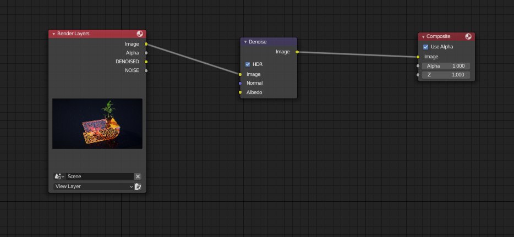514x237 pixels.
Task: Toggle Composite node preview sphere icon
Action: pyautogui.click(x=468, y=36)
